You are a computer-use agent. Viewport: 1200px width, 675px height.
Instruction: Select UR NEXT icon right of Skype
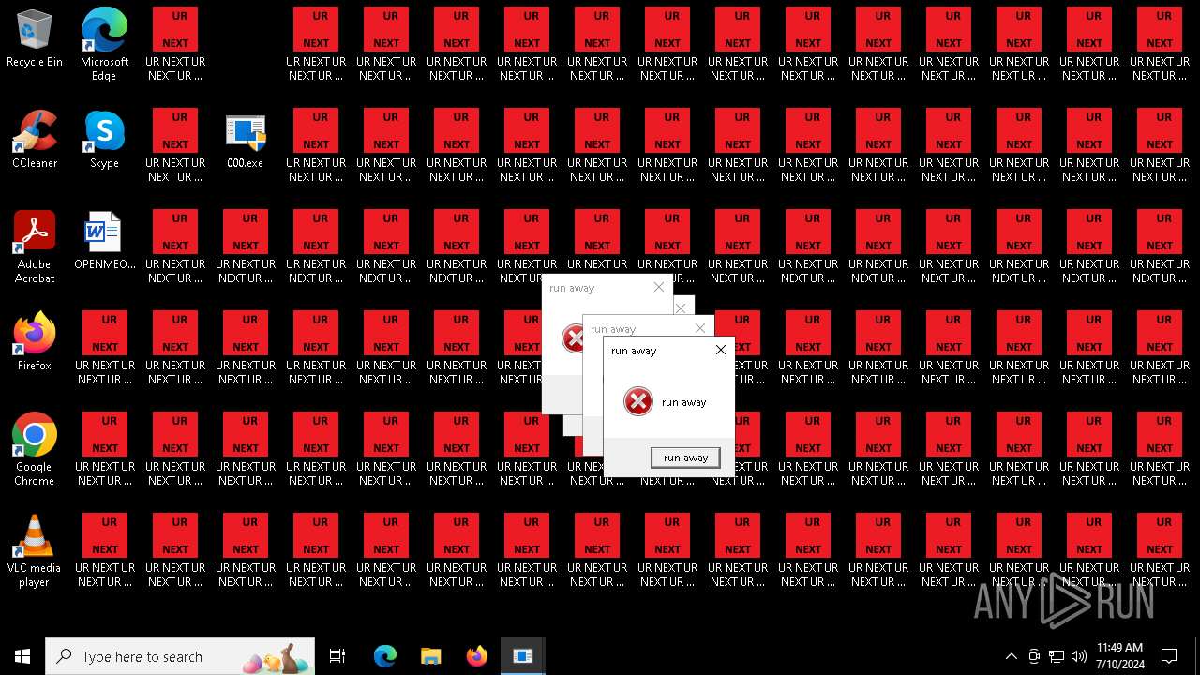tap(175, 146)
